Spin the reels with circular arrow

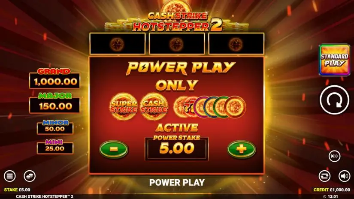[334, 100]
